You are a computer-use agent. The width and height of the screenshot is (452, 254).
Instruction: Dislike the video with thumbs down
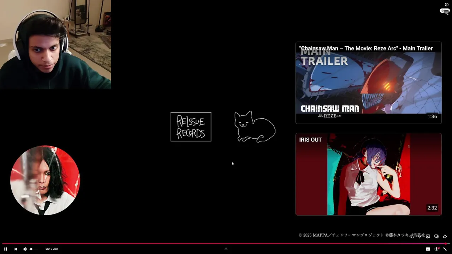[420, 236]
